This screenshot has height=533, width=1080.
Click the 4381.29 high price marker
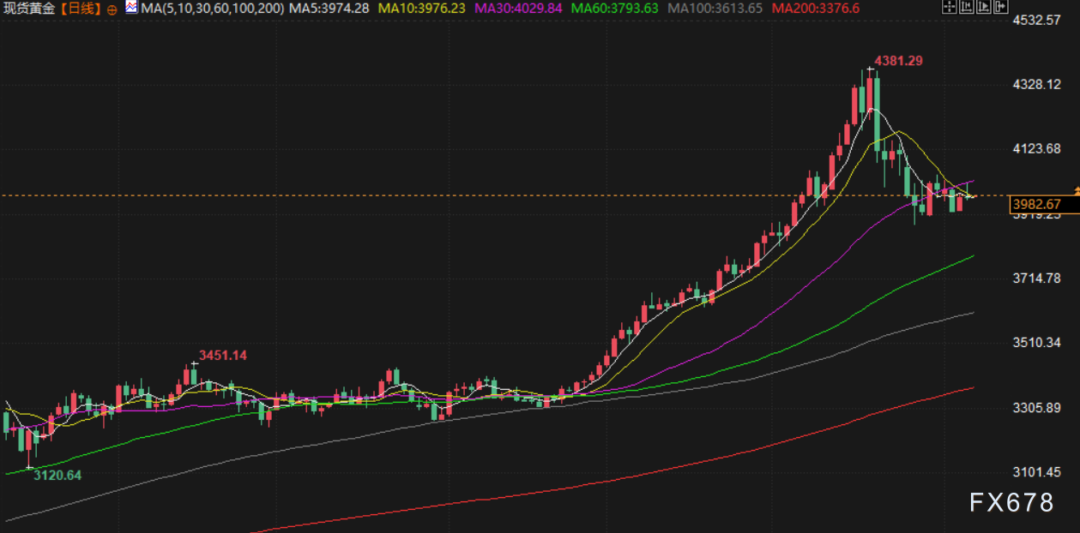pyautogui.click(x=898, y=61)
